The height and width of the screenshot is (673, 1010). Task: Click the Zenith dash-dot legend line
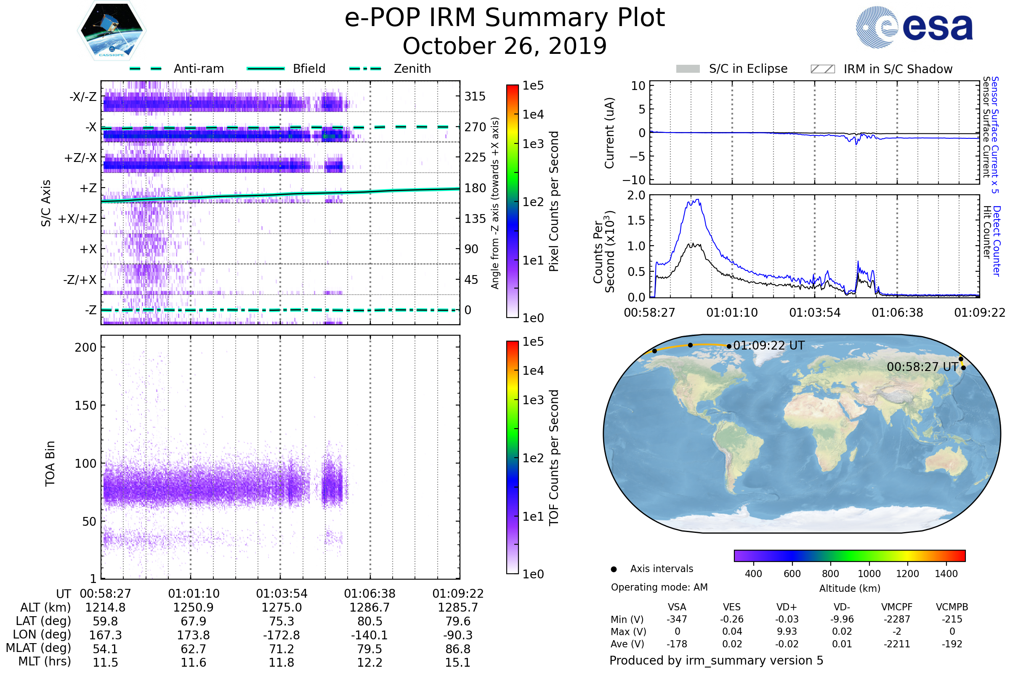(365, 69)
